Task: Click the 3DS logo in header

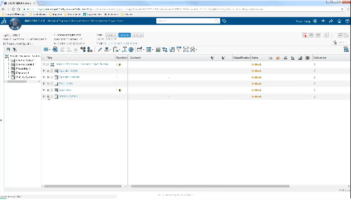Action: (4, 21)
